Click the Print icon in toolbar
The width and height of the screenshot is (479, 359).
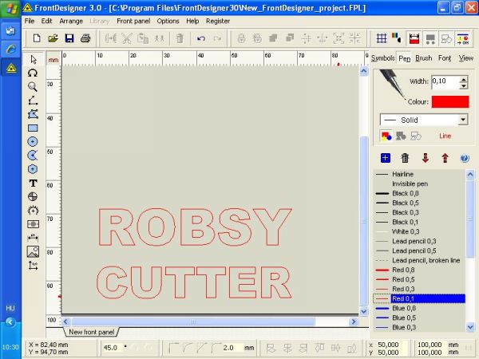[x=85, y=38]
